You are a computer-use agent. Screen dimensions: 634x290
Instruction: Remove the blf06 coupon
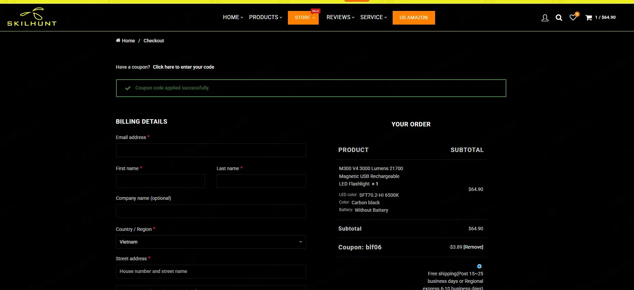point(473,247)
